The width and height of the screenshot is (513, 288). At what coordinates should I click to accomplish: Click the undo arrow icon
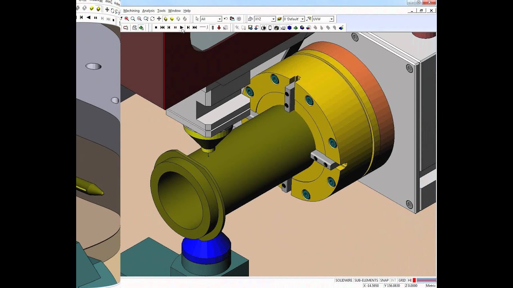pyautogui.click(x=226, y=19)
